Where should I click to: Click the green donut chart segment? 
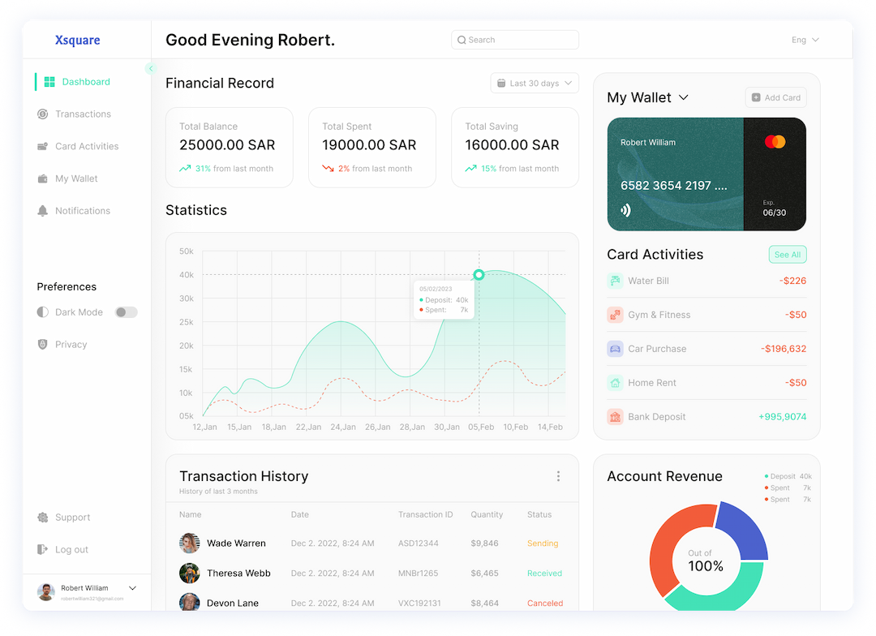pyautogui.click(x=726, y=595)
